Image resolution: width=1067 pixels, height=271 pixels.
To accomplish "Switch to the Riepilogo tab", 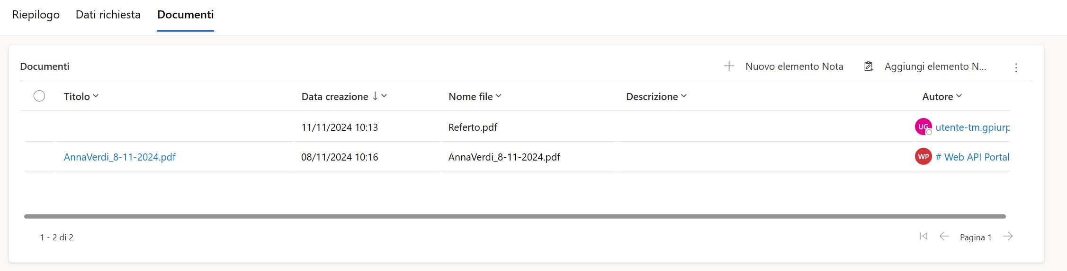I will [x=36, y=15].
